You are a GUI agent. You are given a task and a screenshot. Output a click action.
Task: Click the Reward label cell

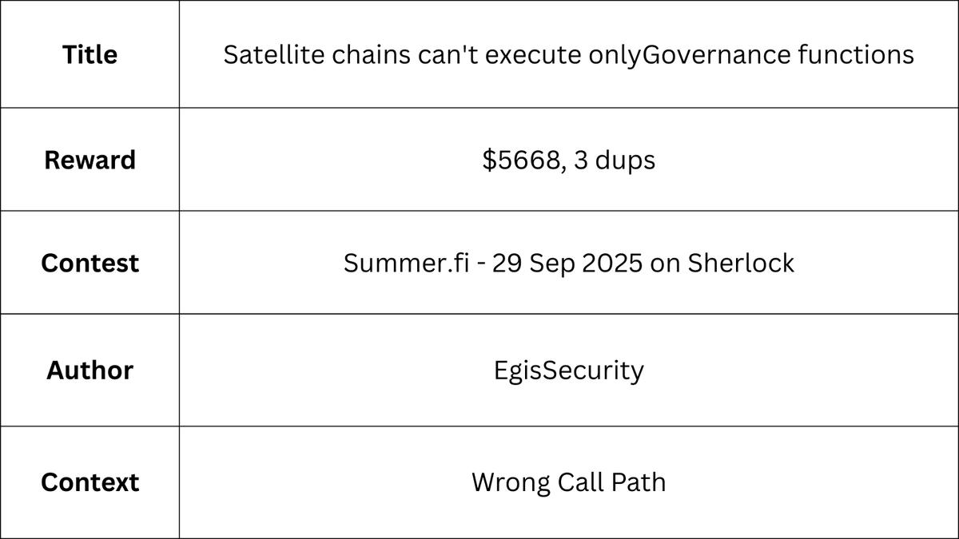[x=90, y=160]
